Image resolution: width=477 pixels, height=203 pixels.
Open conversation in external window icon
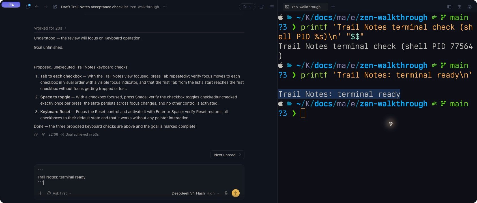click(262, 7)
